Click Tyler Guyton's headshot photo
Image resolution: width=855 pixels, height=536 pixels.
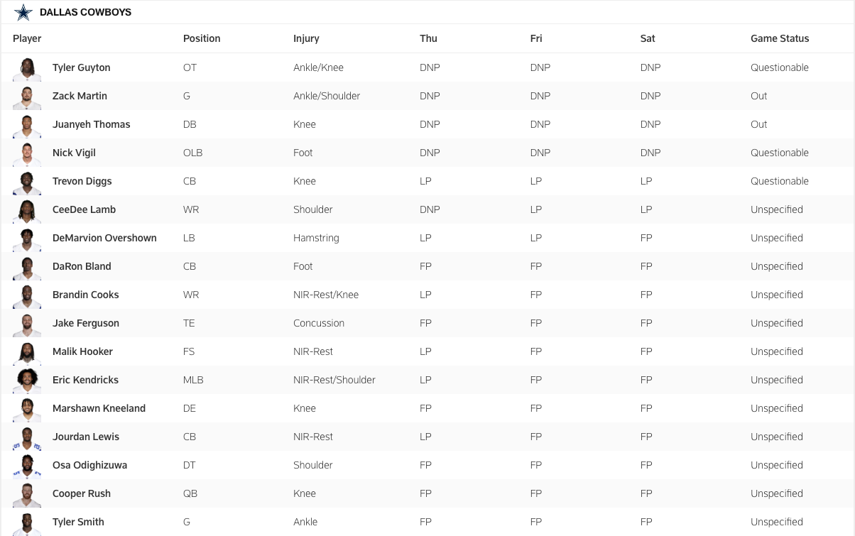point(27,68)
